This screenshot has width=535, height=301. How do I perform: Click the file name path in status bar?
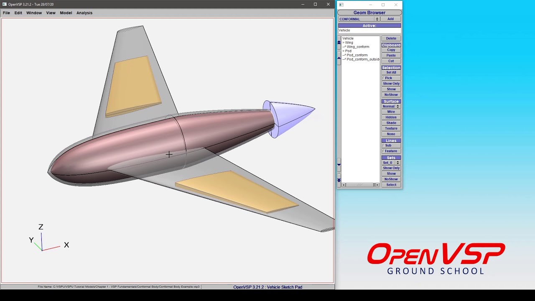pyautogui.click(x=119, y=287)
